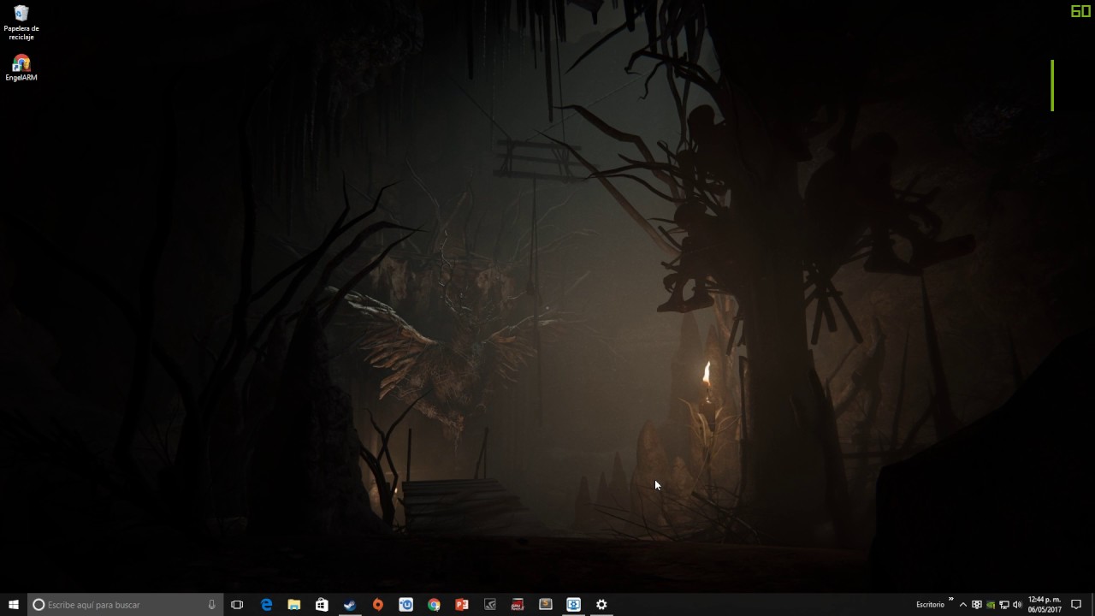Launch PowerPoint from the taskbar
Image resolution: width=1095 pixels, height=616 pixels.
click(x=461, y=605)
